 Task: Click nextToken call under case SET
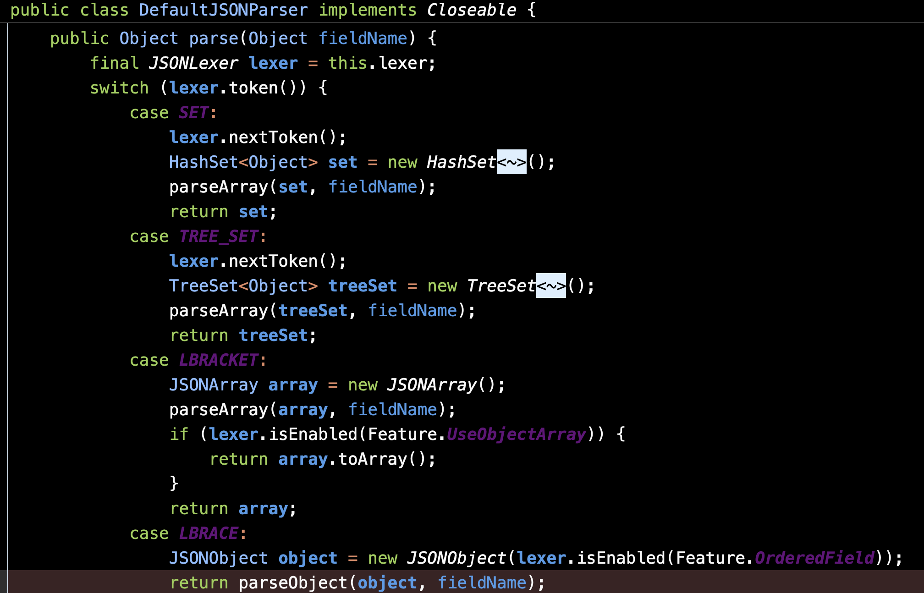(x=273, y=137)
